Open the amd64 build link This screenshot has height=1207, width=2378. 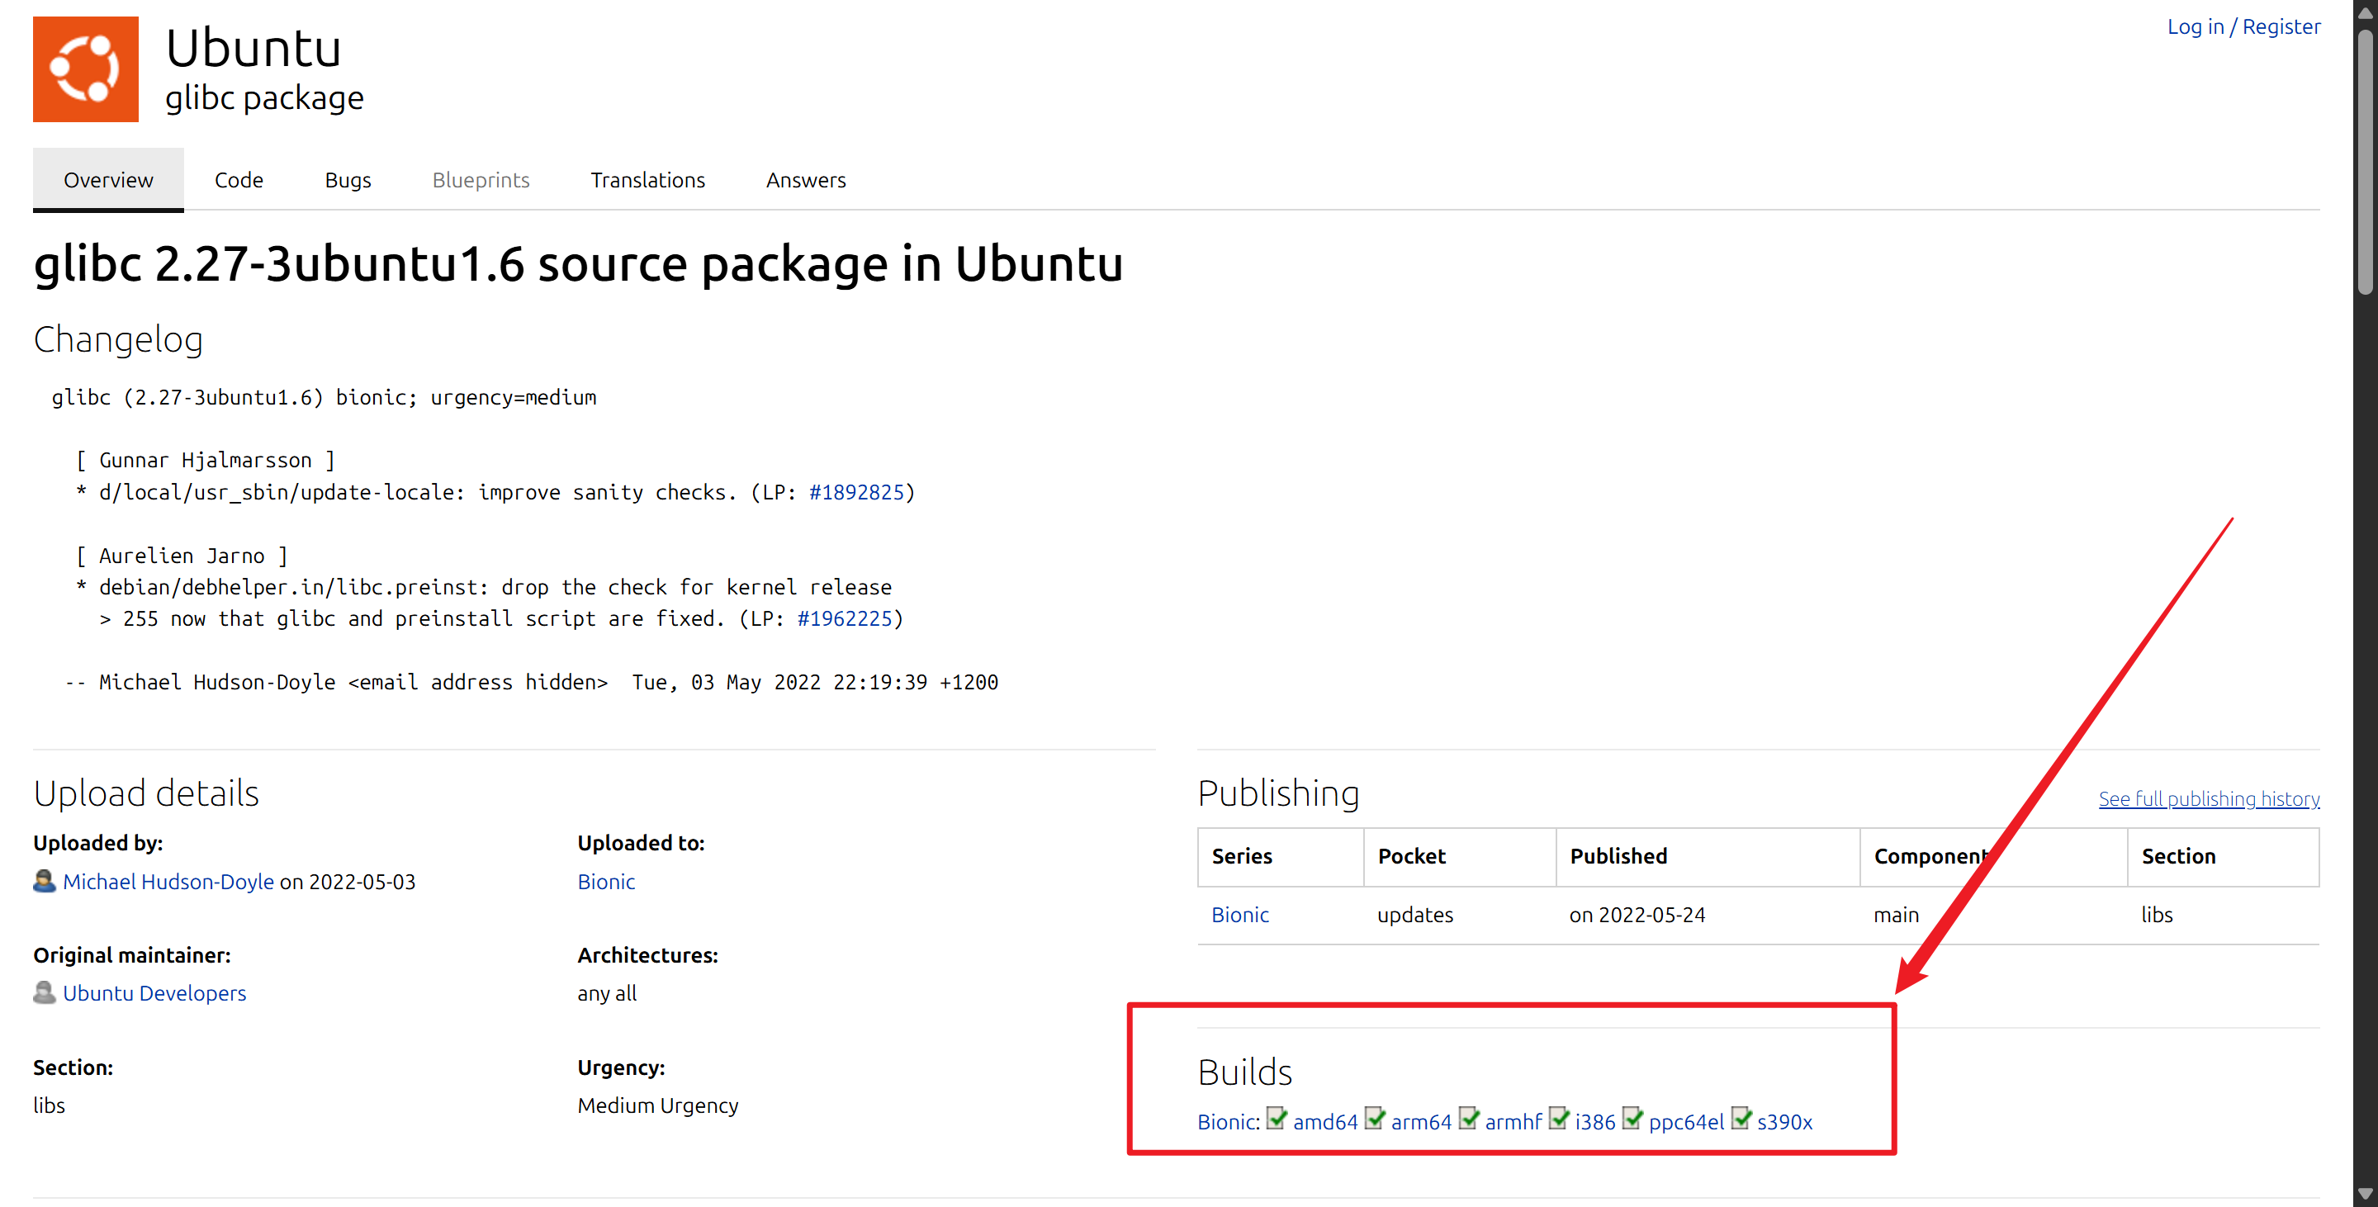click(1325, 1122)
